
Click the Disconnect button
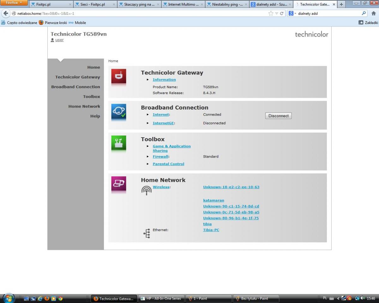click(279, 116)
